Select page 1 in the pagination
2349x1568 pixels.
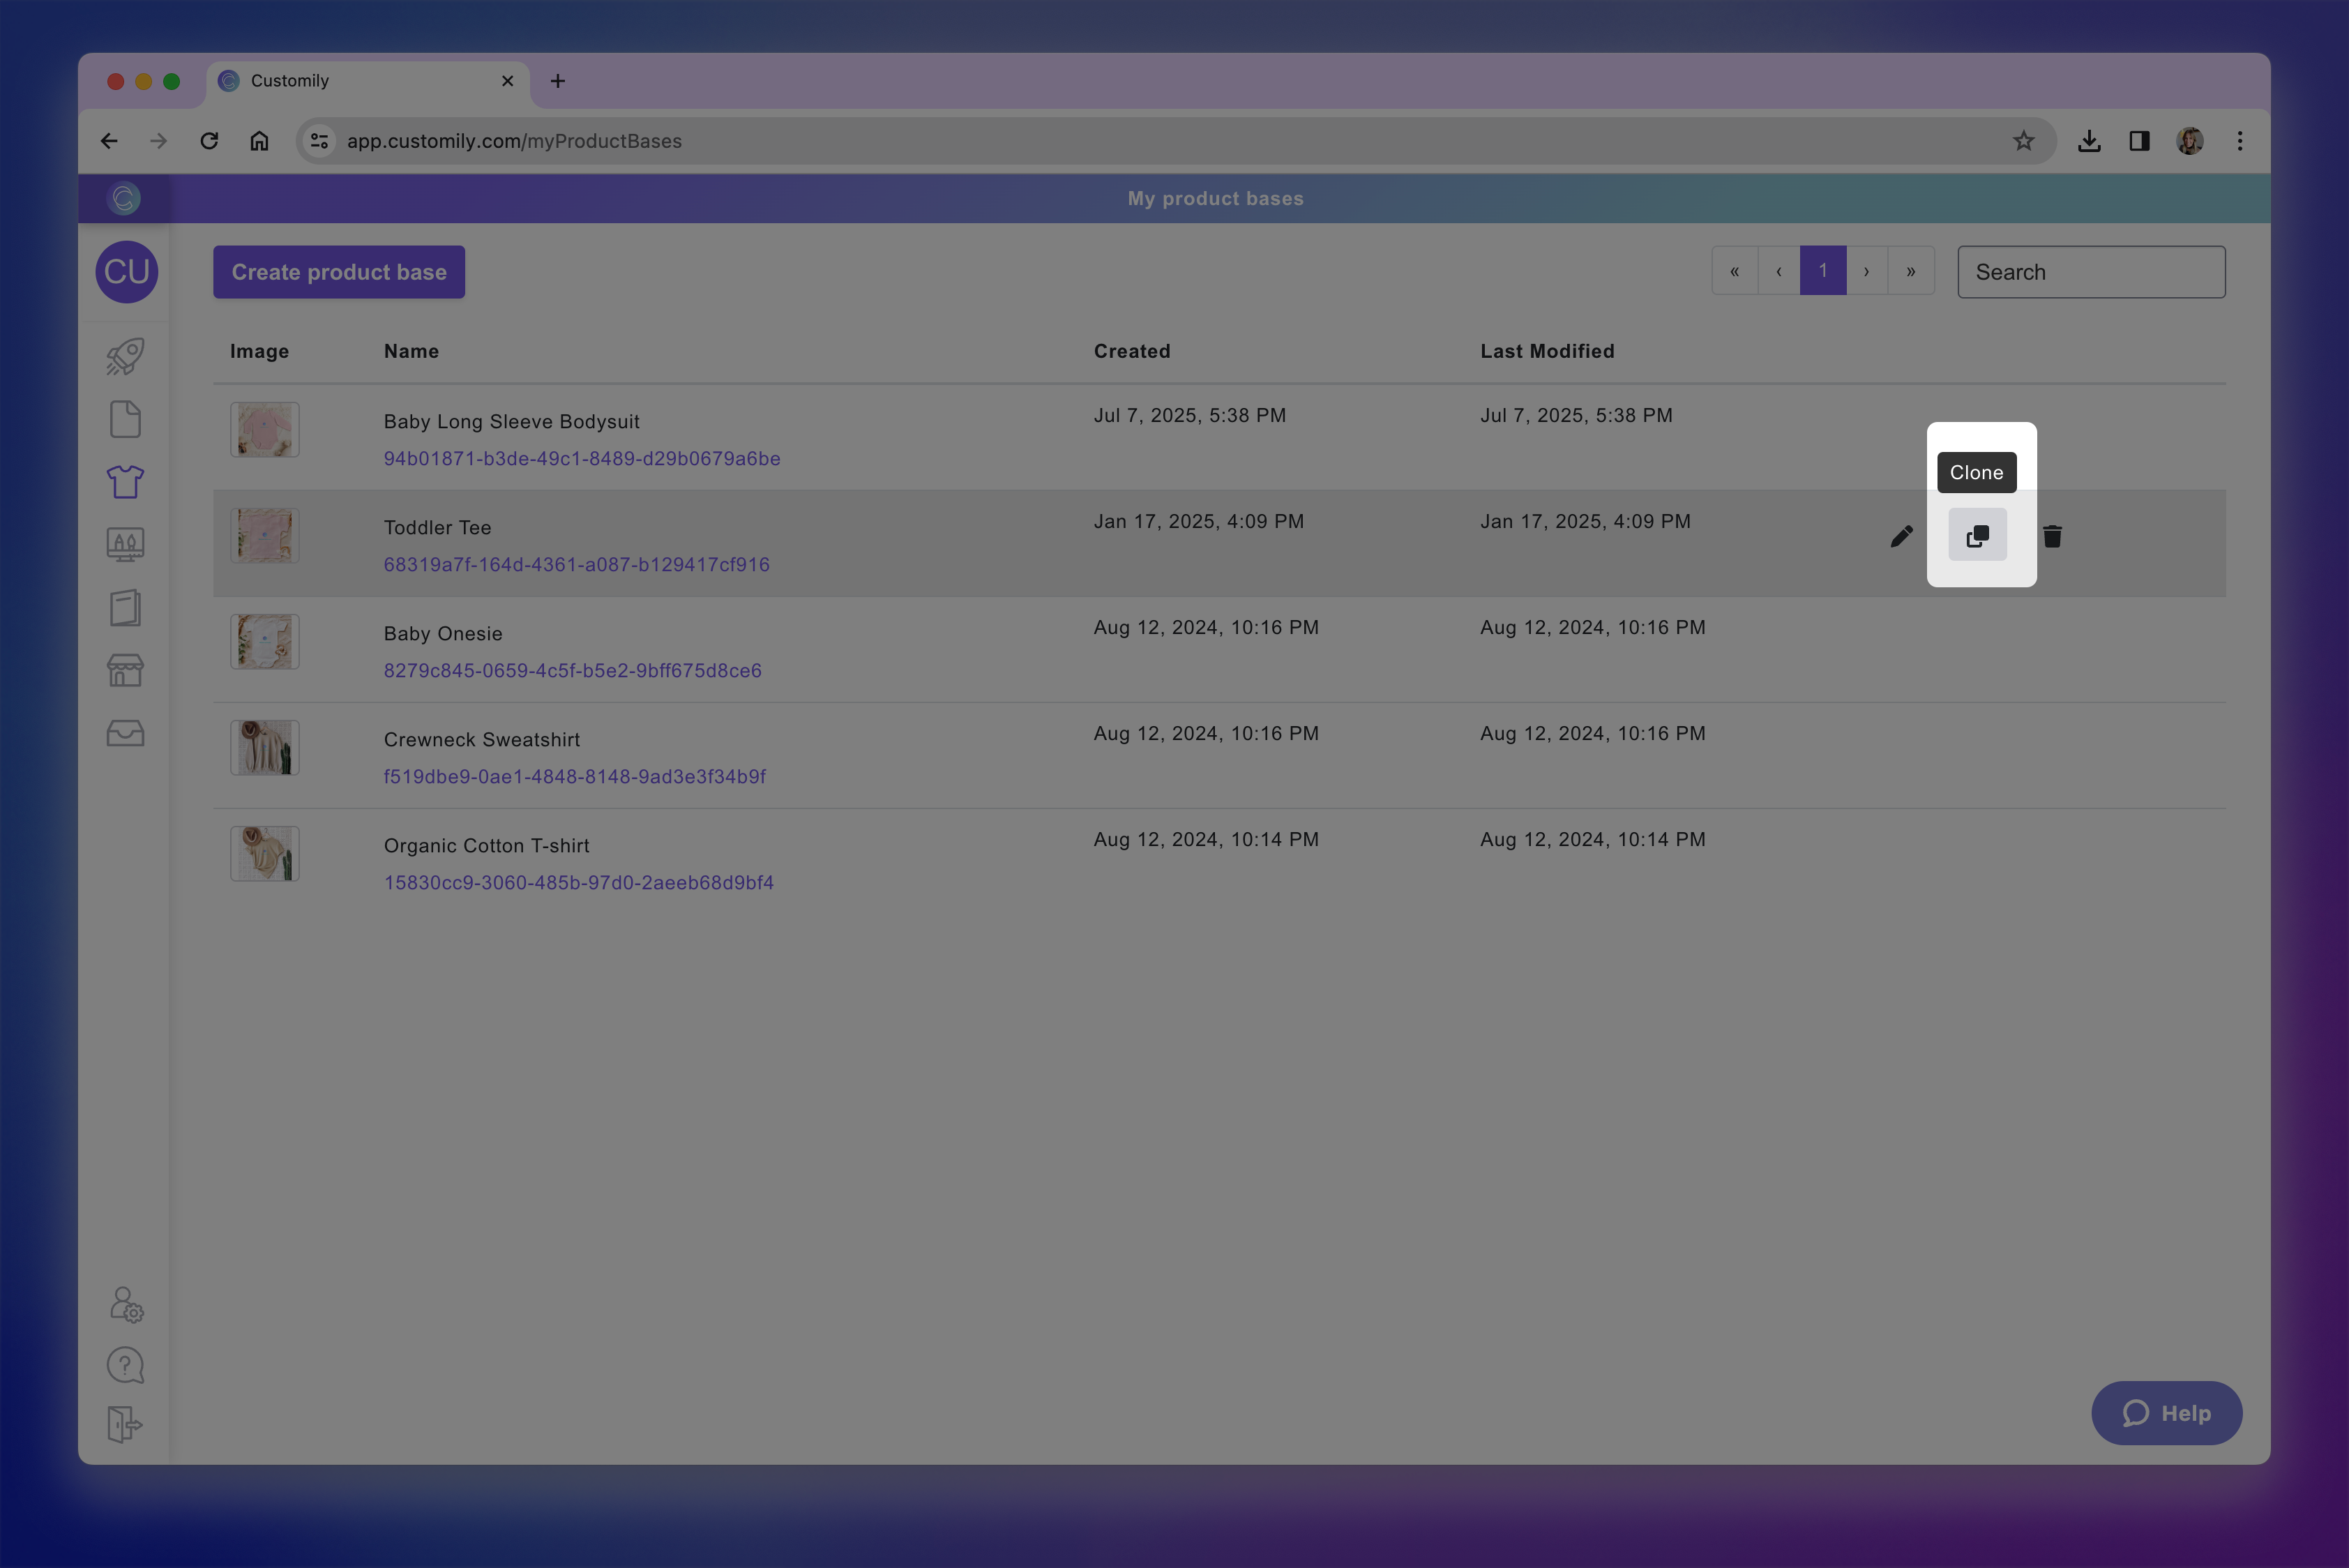tap(1822, 271)
